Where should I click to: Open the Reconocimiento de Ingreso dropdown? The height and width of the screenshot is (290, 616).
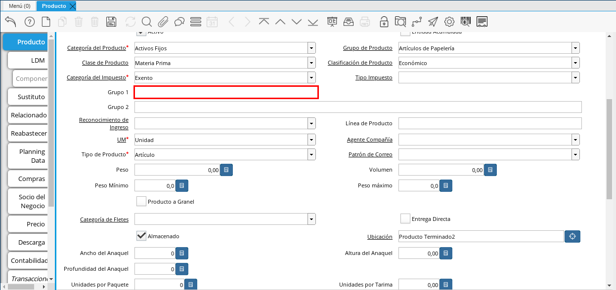[x=311, y=123]
